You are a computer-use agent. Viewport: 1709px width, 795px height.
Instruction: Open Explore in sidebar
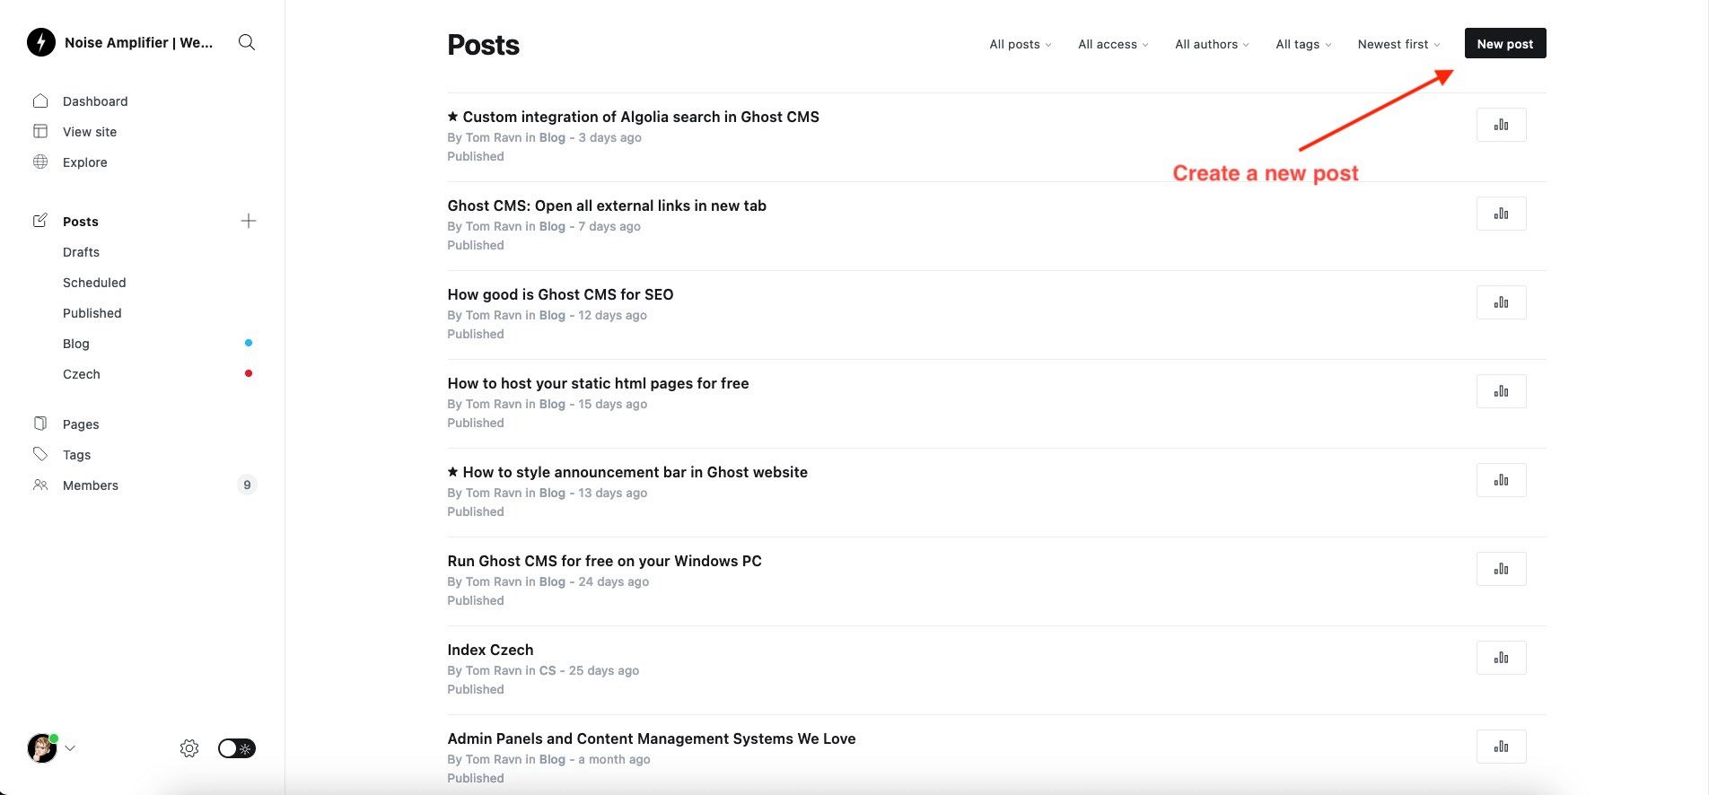[x=85, y=162]
